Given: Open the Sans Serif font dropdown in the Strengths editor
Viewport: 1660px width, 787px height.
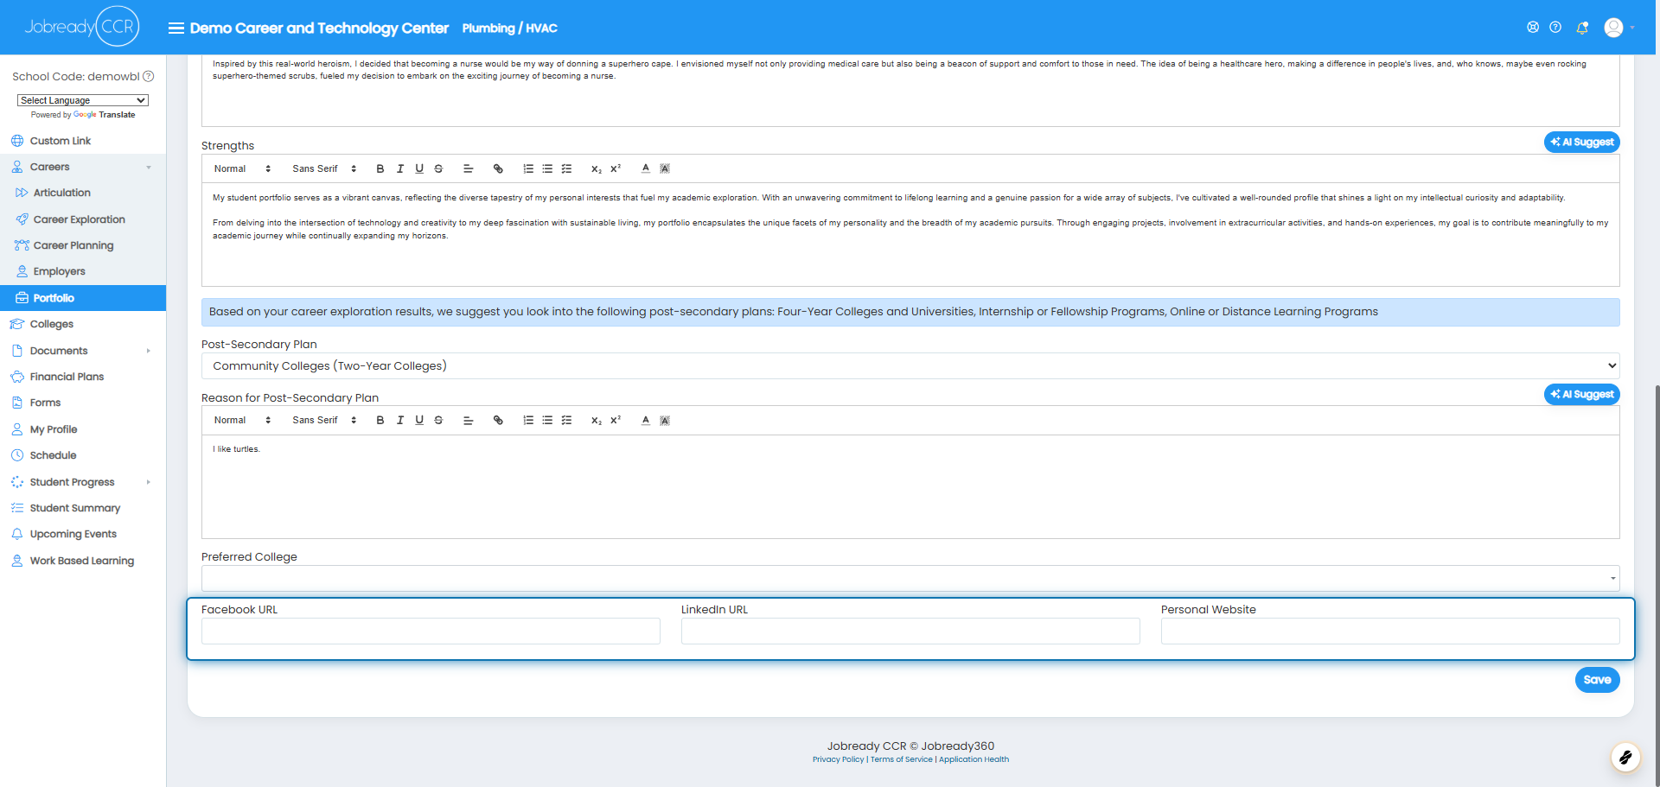Looking at the screenshot, I should [324, 168].
